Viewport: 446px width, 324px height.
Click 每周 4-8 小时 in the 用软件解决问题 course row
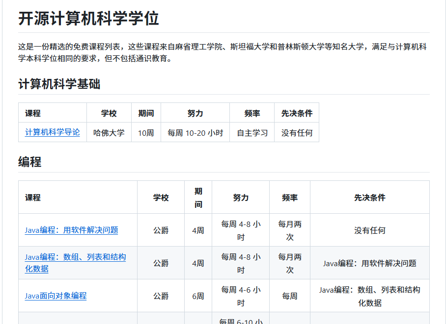coord(241,230)
